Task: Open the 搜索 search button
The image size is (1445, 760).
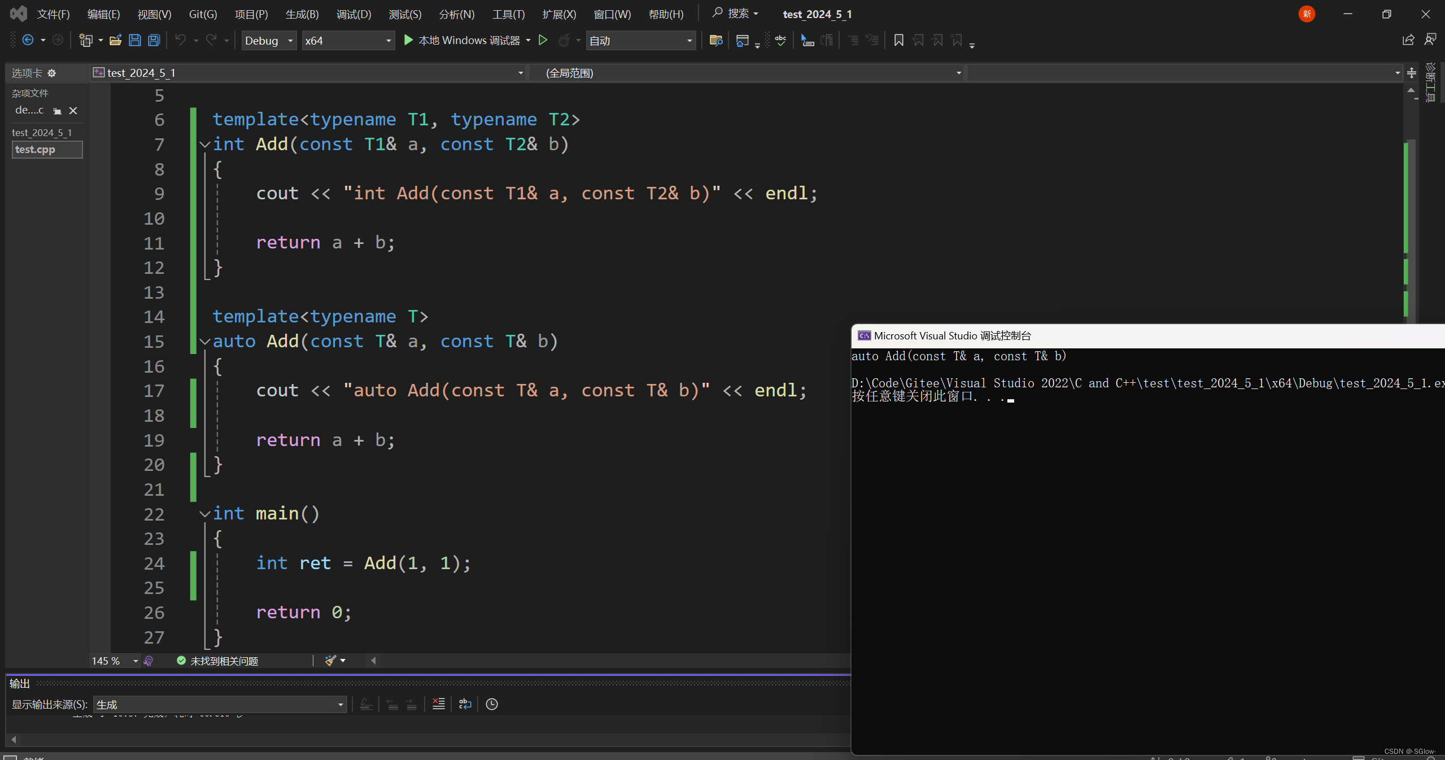Action: (x=735, y=13)
